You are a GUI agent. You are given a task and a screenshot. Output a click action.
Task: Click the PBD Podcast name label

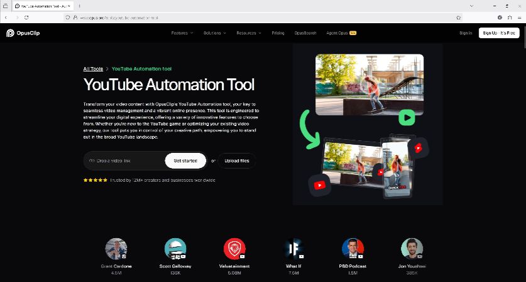[353, 266]
